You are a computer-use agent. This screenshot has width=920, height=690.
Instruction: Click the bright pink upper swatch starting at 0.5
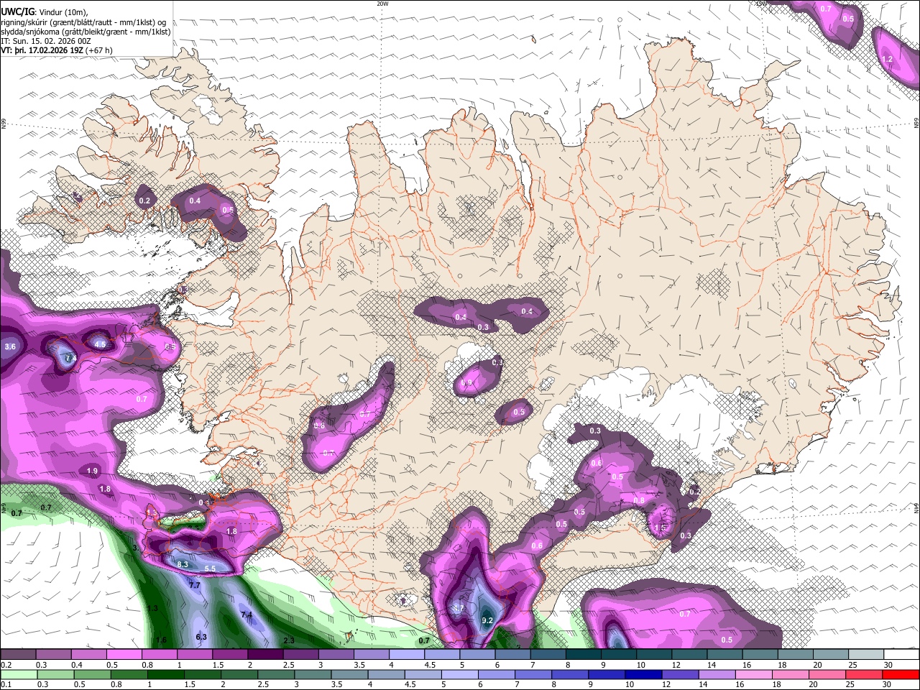(x=124, y=655)
